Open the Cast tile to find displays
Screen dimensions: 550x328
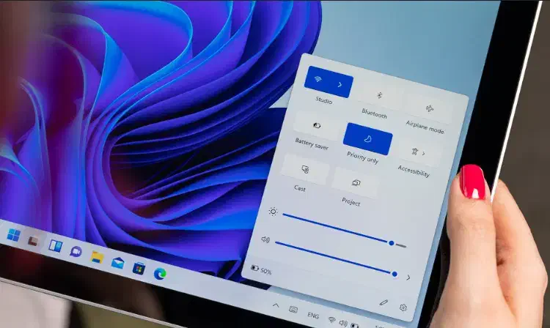[305, 170]
